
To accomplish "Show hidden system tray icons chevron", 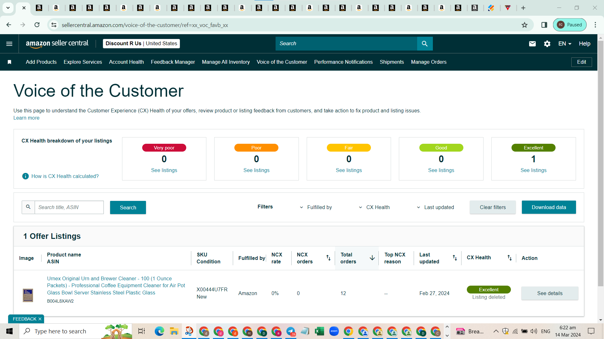I will pos(496,331).
